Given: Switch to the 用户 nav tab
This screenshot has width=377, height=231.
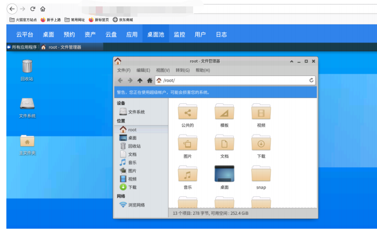Looking at the screenshot, I should coord(200,34).
